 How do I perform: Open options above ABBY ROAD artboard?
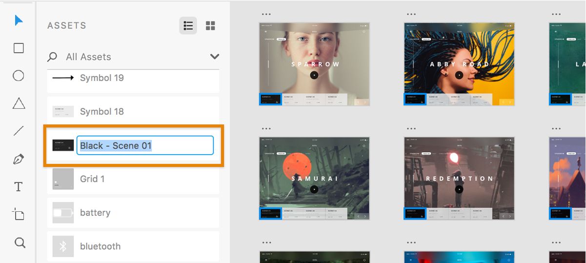tap(411, 14)
